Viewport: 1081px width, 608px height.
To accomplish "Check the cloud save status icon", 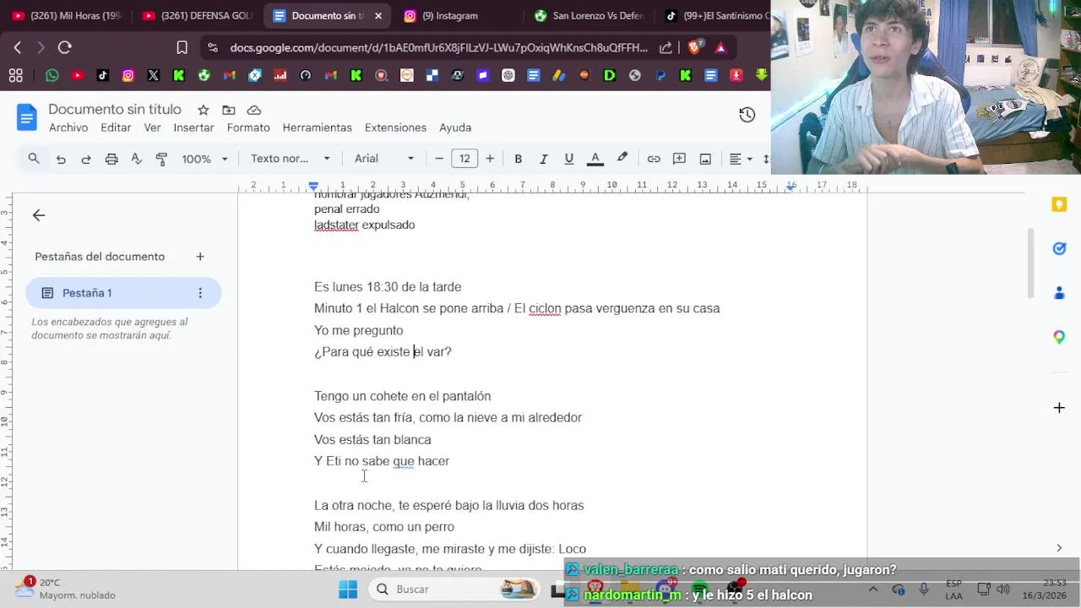I will [x=254, y=110].
